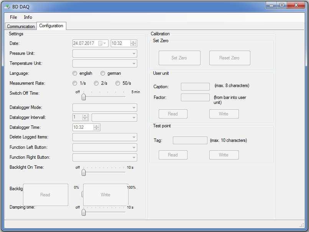Open the Datalogger Mode dropdown
Screen dimensions: 309x232
pyautogui.click(x=105, y=108)
